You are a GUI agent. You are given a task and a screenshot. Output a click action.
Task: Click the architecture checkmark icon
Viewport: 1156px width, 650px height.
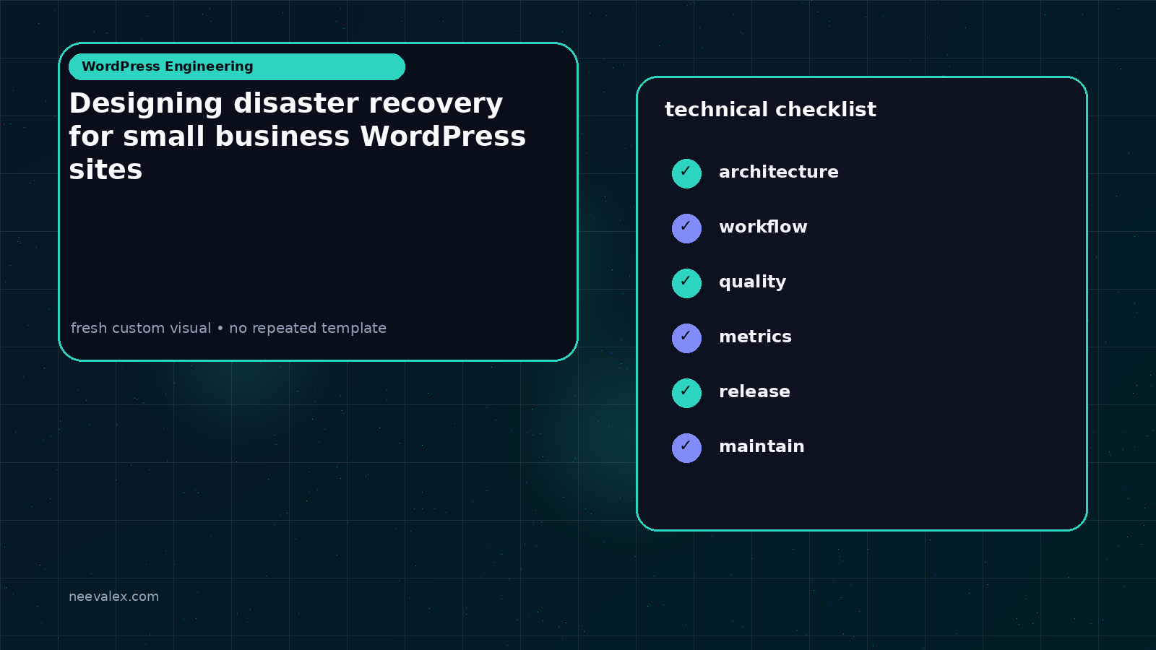pos(686,173)
